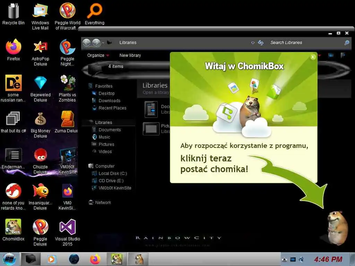The height and width of the screenshot is (266, 355).
Task: Open Big Money Deluxe icon
Action: 40,124
